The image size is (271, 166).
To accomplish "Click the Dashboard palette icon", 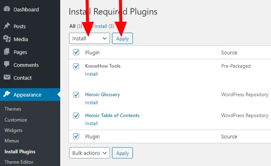I will [x=7, y=9].
